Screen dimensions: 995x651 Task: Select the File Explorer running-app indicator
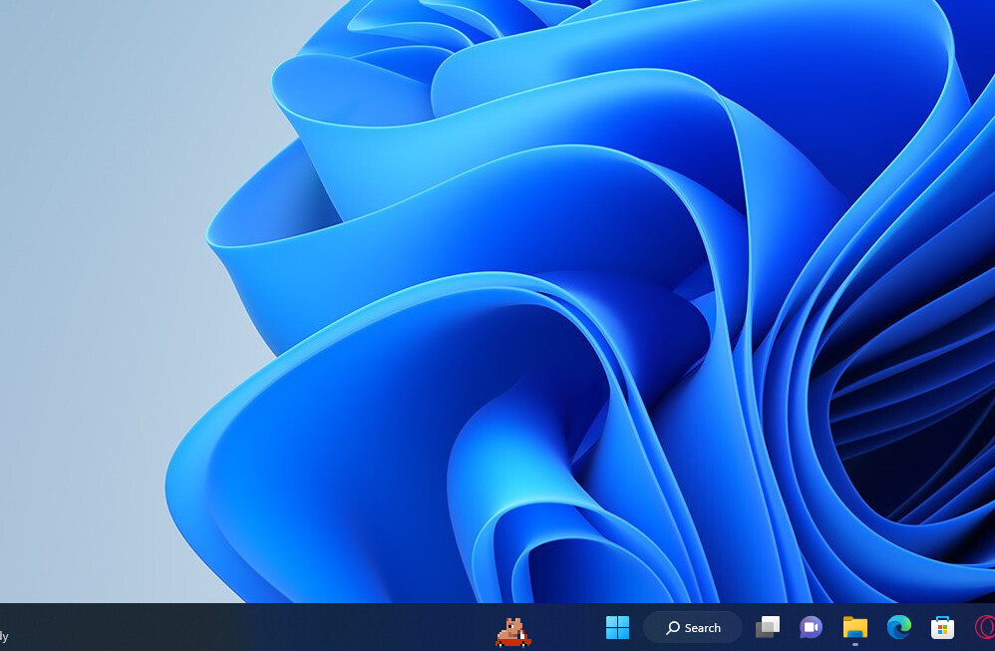coord(854,645)
